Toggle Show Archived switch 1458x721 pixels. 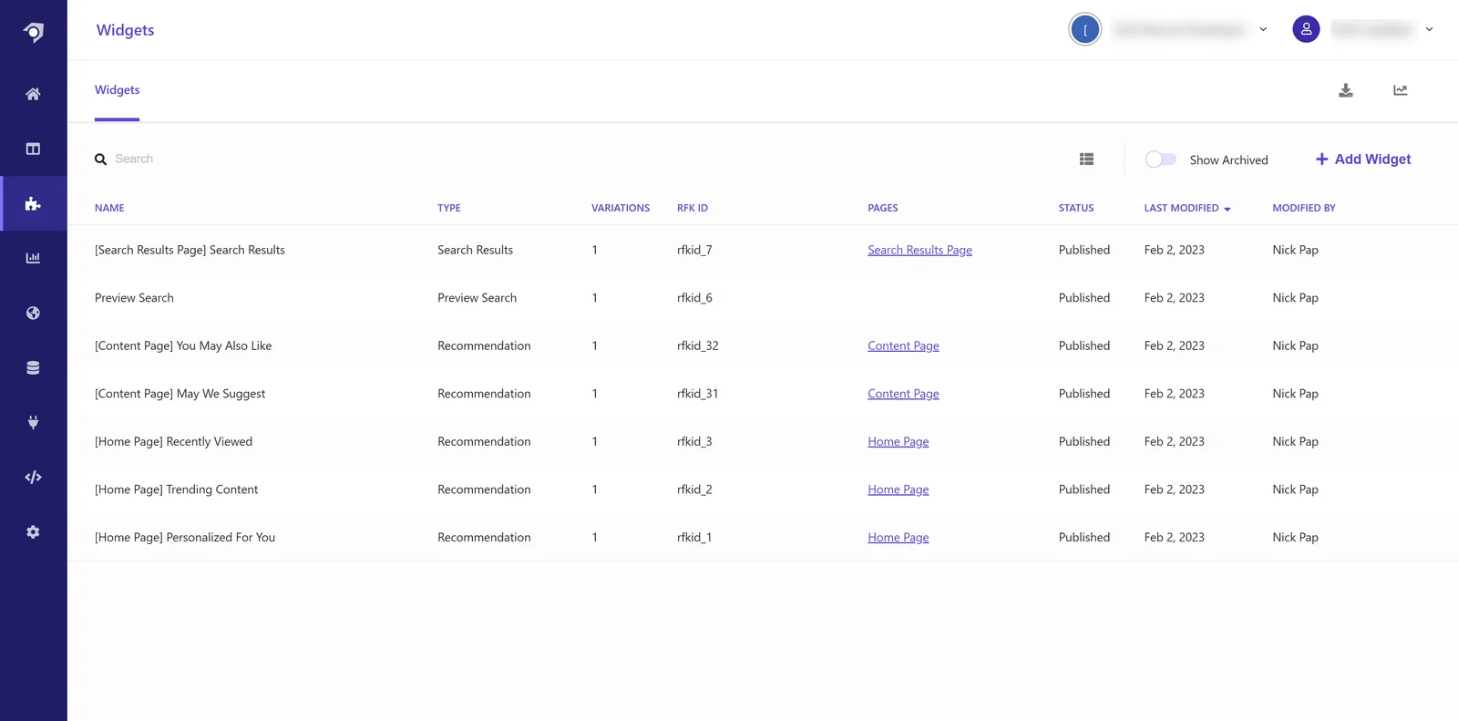click(x=1160, y=160)
